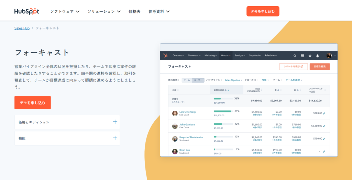
Task: Edit John Gamboa $6,800.00 forecast pencil
Action: click(x=324, y=126)
